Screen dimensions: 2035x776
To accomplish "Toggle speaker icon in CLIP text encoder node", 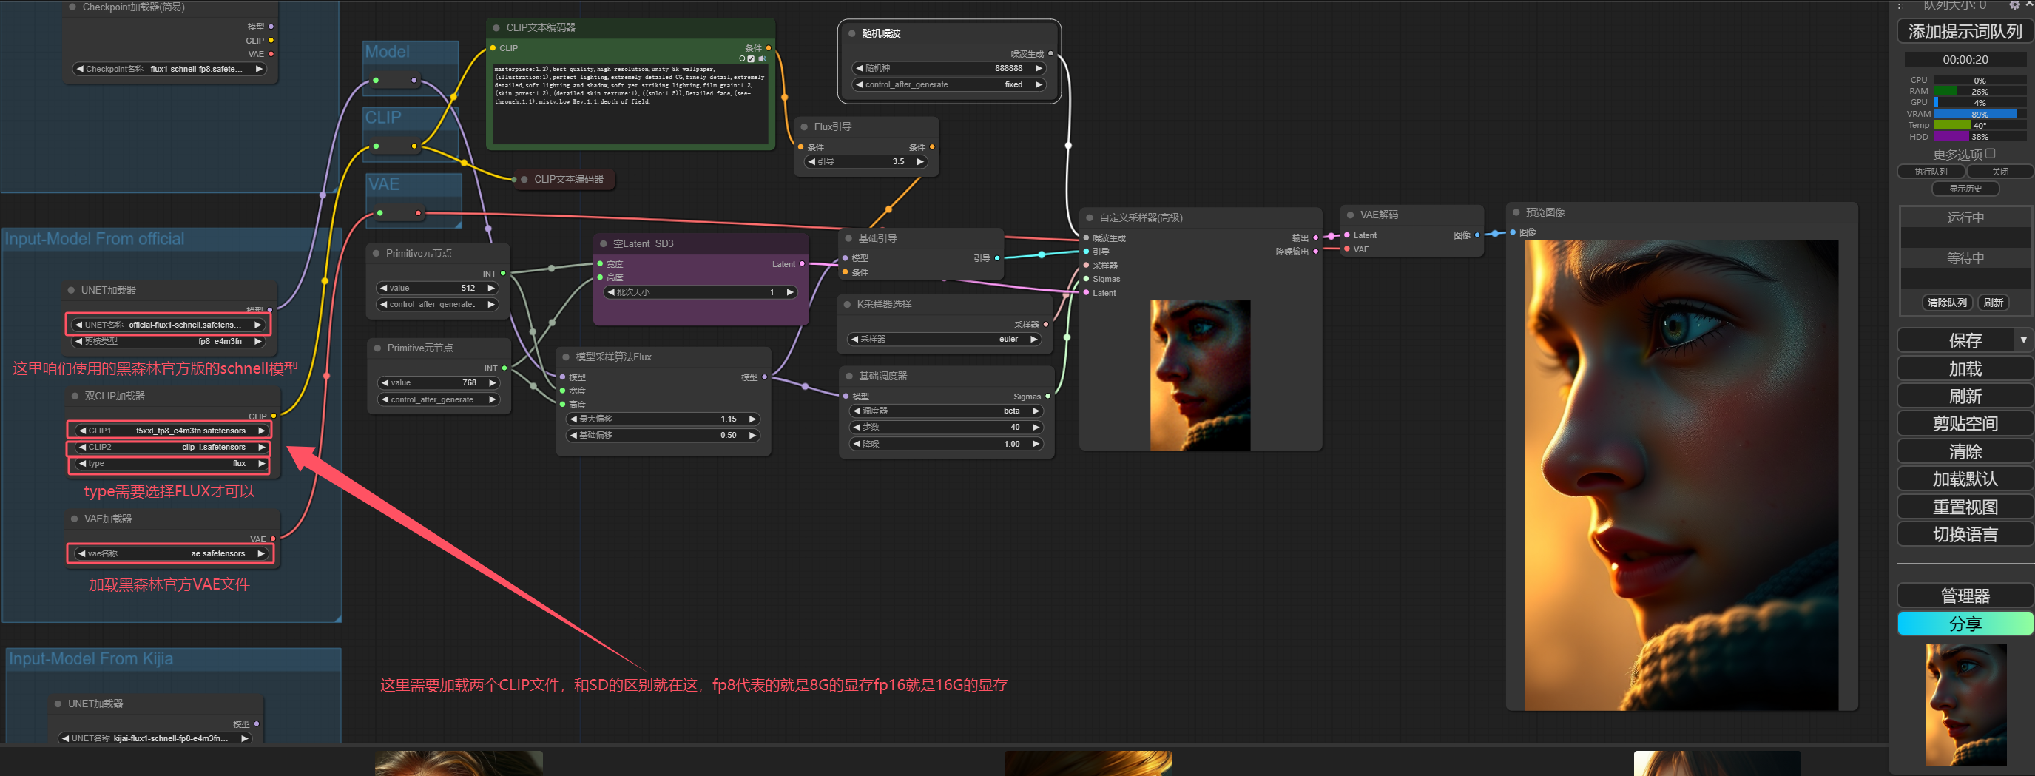I will tap(761, 58).
